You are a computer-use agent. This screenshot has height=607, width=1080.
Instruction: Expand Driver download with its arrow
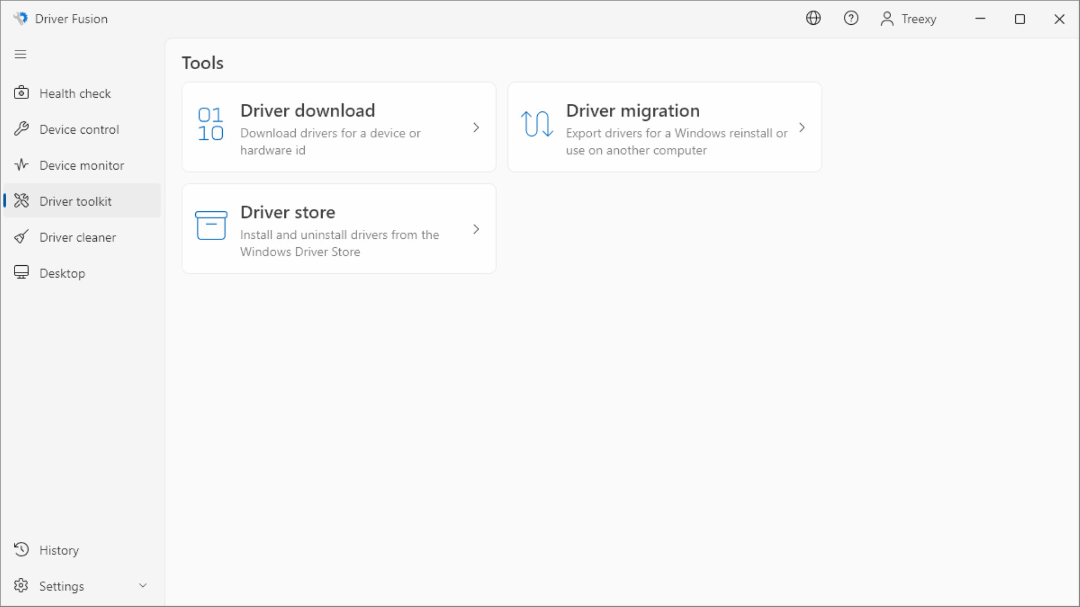476,127
